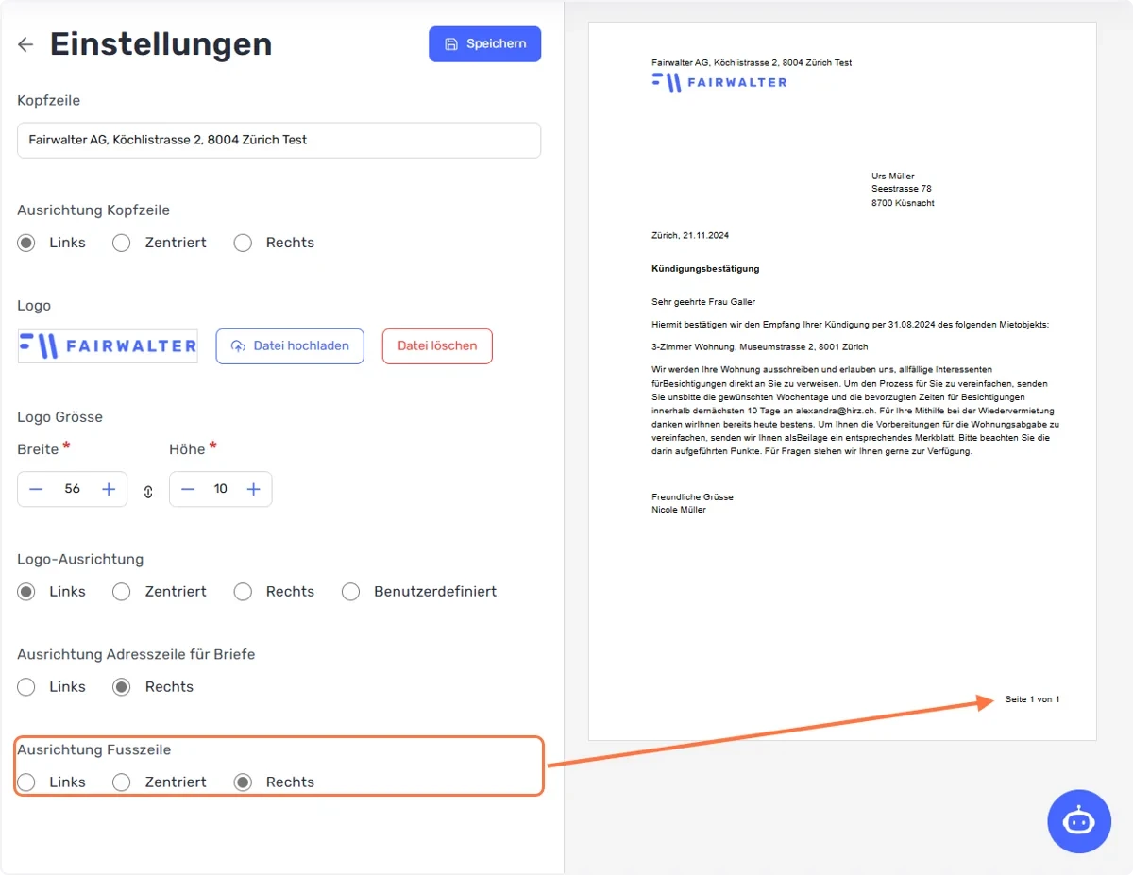
Task: Open the chatbot assistant icon
Action: pos(1078,821)
